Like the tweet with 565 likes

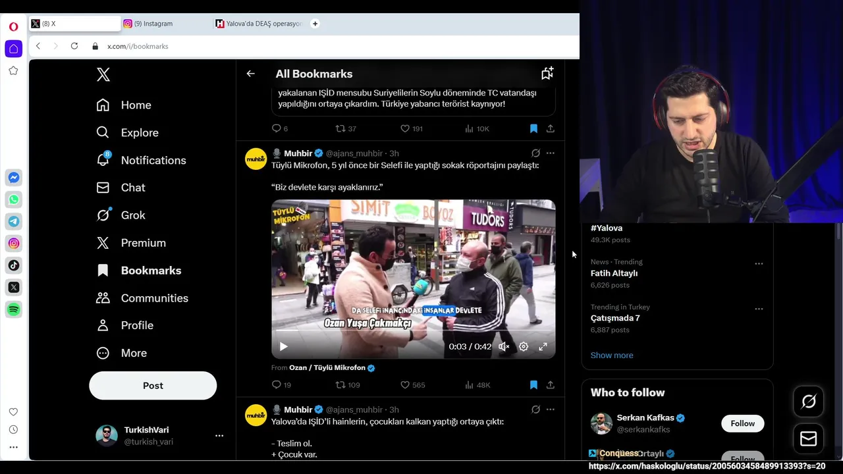tap(412, 385)
